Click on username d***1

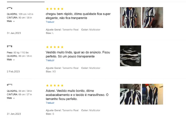10,85
